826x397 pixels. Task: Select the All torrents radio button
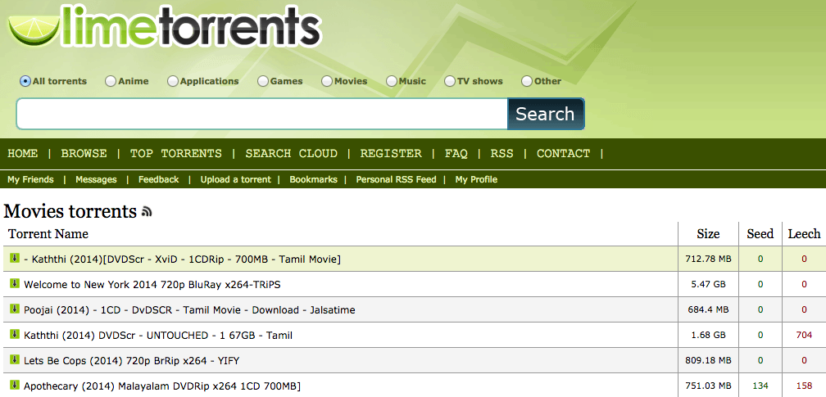coord(25,81)
